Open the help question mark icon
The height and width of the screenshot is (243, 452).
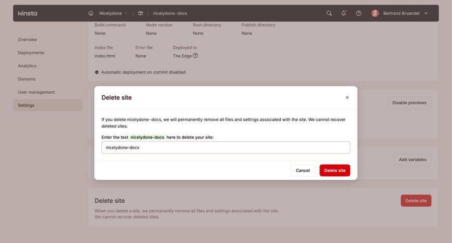tap(359, 13)
